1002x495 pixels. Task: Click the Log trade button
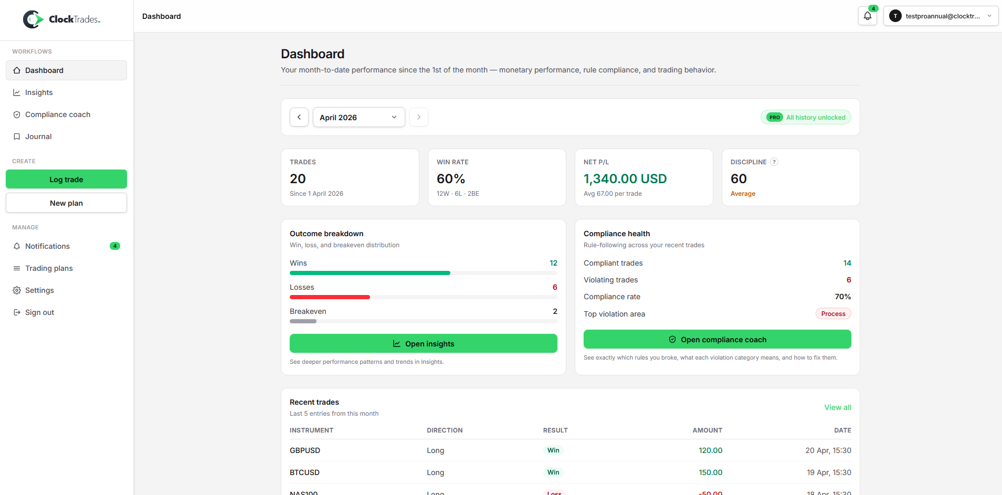click(x=66, y=179)
